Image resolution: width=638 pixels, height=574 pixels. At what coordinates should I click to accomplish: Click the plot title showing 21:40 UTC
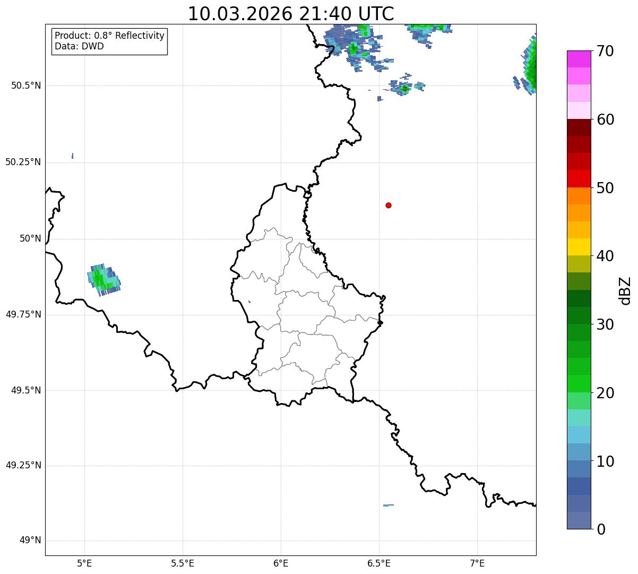pos(291,14)
